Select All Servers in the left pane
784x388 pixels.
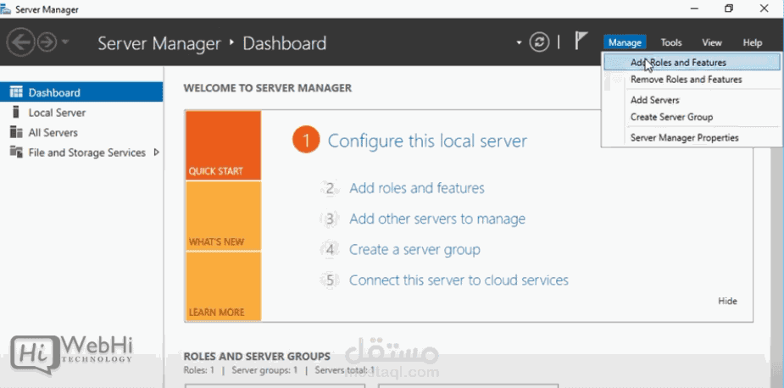pyautogui.click(x=81, y=132)
